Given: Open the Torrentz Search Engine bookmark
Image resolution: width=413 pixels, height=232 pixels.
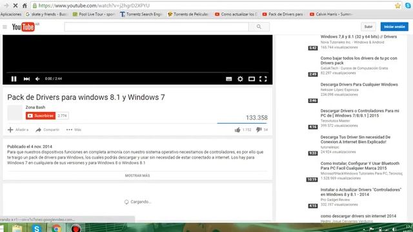Looking at the screenshot, I should point(141,14).
